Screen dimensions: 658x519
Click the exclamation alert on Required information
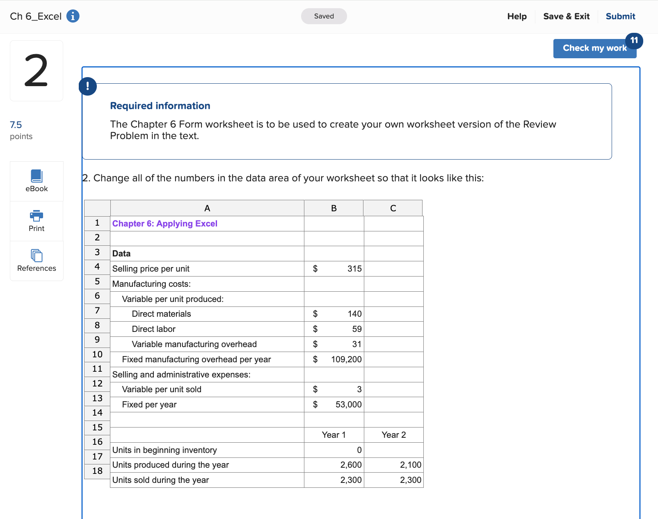87,86
